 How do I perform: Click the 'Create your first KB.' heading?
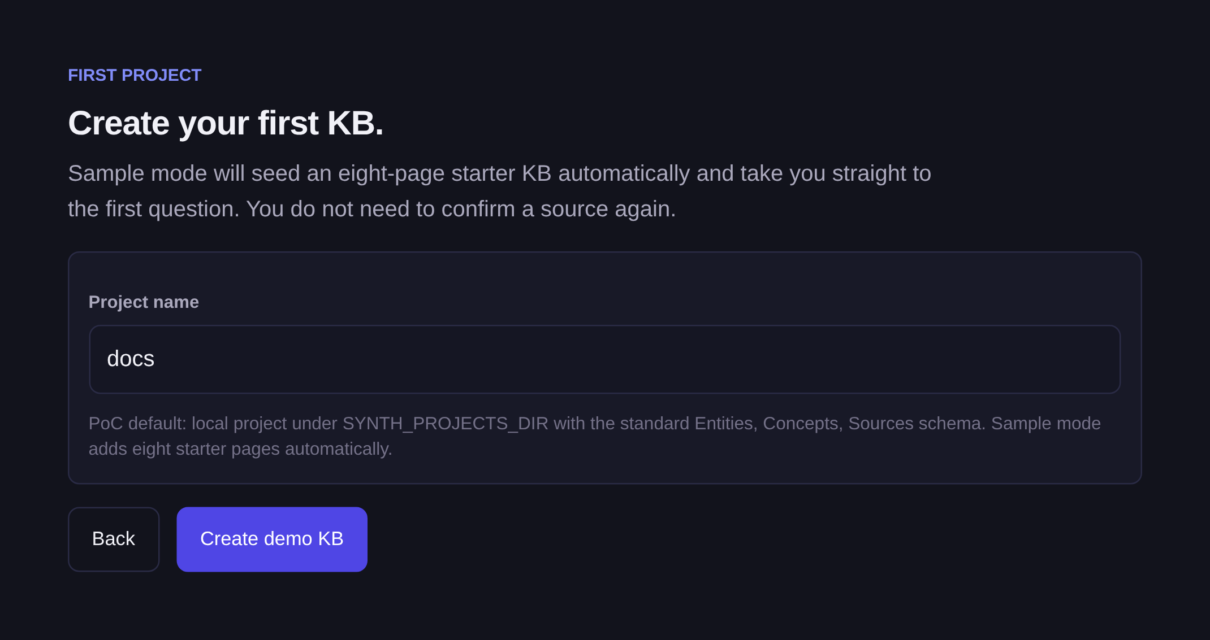tap(226, 123)
